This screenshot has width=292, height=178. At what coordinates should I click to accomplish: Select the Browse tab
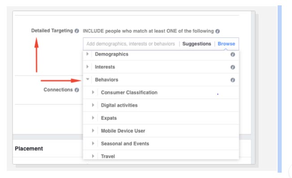pos(226,44)
